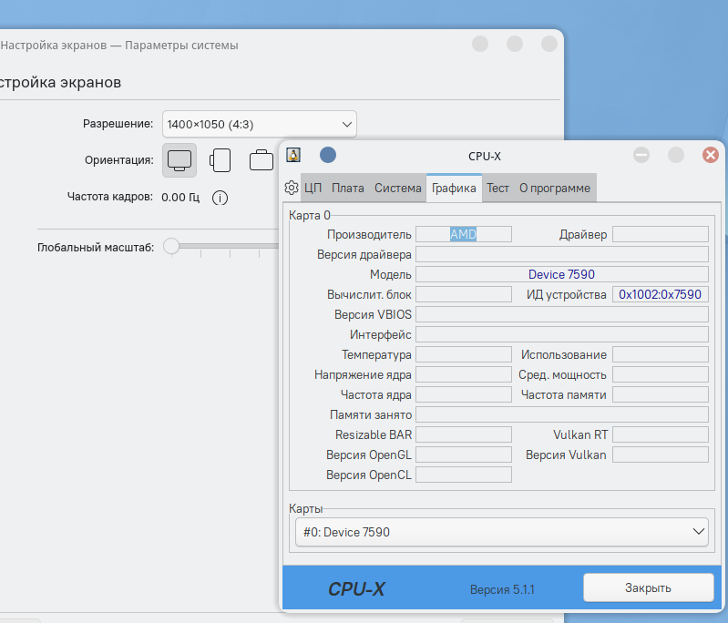Click the CPU-X logo text in footer
The height and width of the screenshot is (623, 728).
coord(356,589)
